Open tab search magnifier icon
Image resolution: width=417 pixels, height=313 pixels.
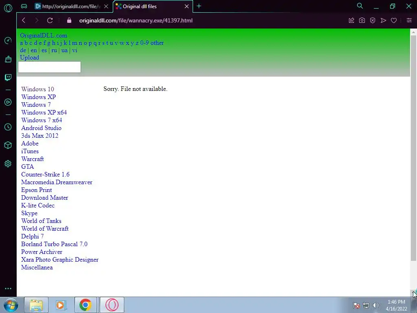click(x=360, y=6)
